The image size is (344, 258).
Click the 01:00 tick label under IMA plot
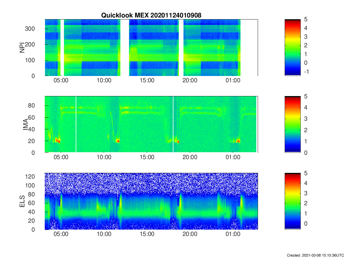coord(233,157)
